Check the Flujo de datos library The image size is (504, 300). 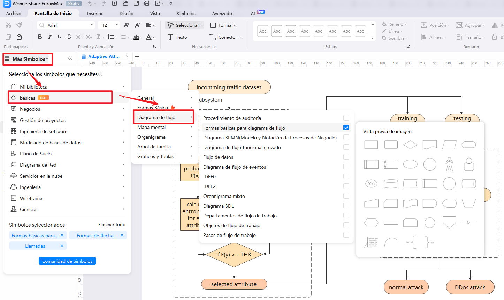click(x=346, y=157)
